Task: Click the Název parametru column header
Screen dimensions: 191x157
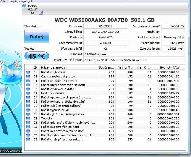Action: click(68, 67)
